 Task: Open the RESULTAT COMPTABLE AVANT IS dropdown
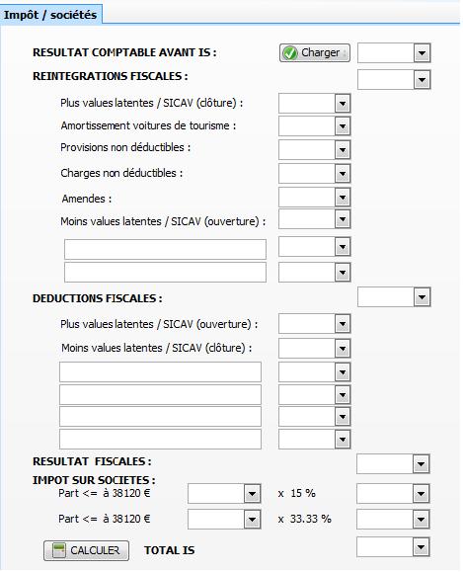[x=422, y=53]
